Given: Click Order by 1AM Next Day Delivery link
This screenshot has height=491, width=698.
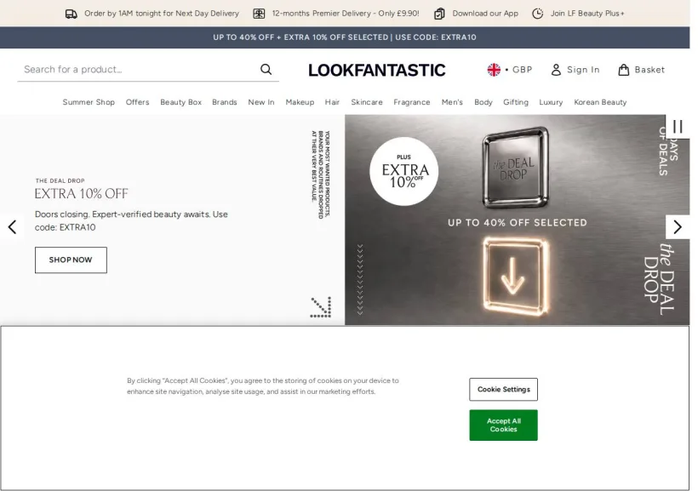Looking at the screenshot, I should coord(152,14).
